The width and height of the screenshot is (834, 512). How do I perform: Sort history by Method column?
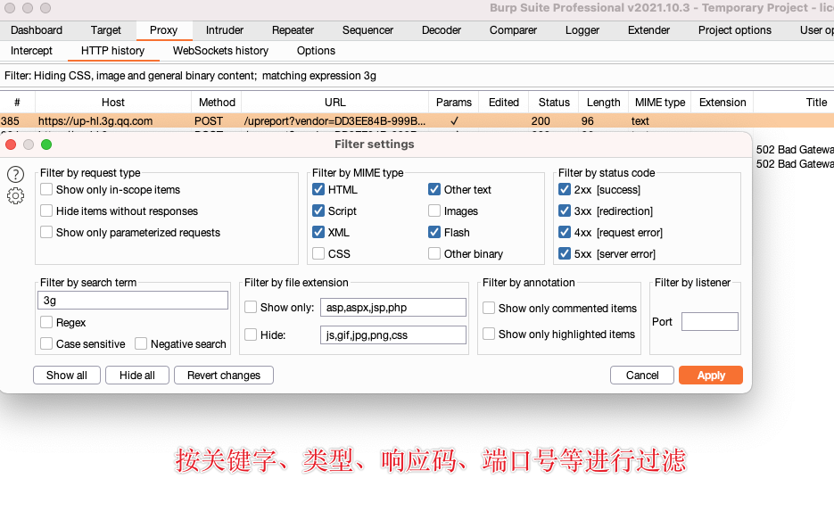[x=217, y=102]
